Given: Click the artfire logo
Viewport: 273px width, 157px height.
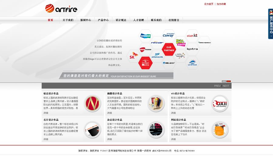Looking at the screenshot, I should coord(61,9).
